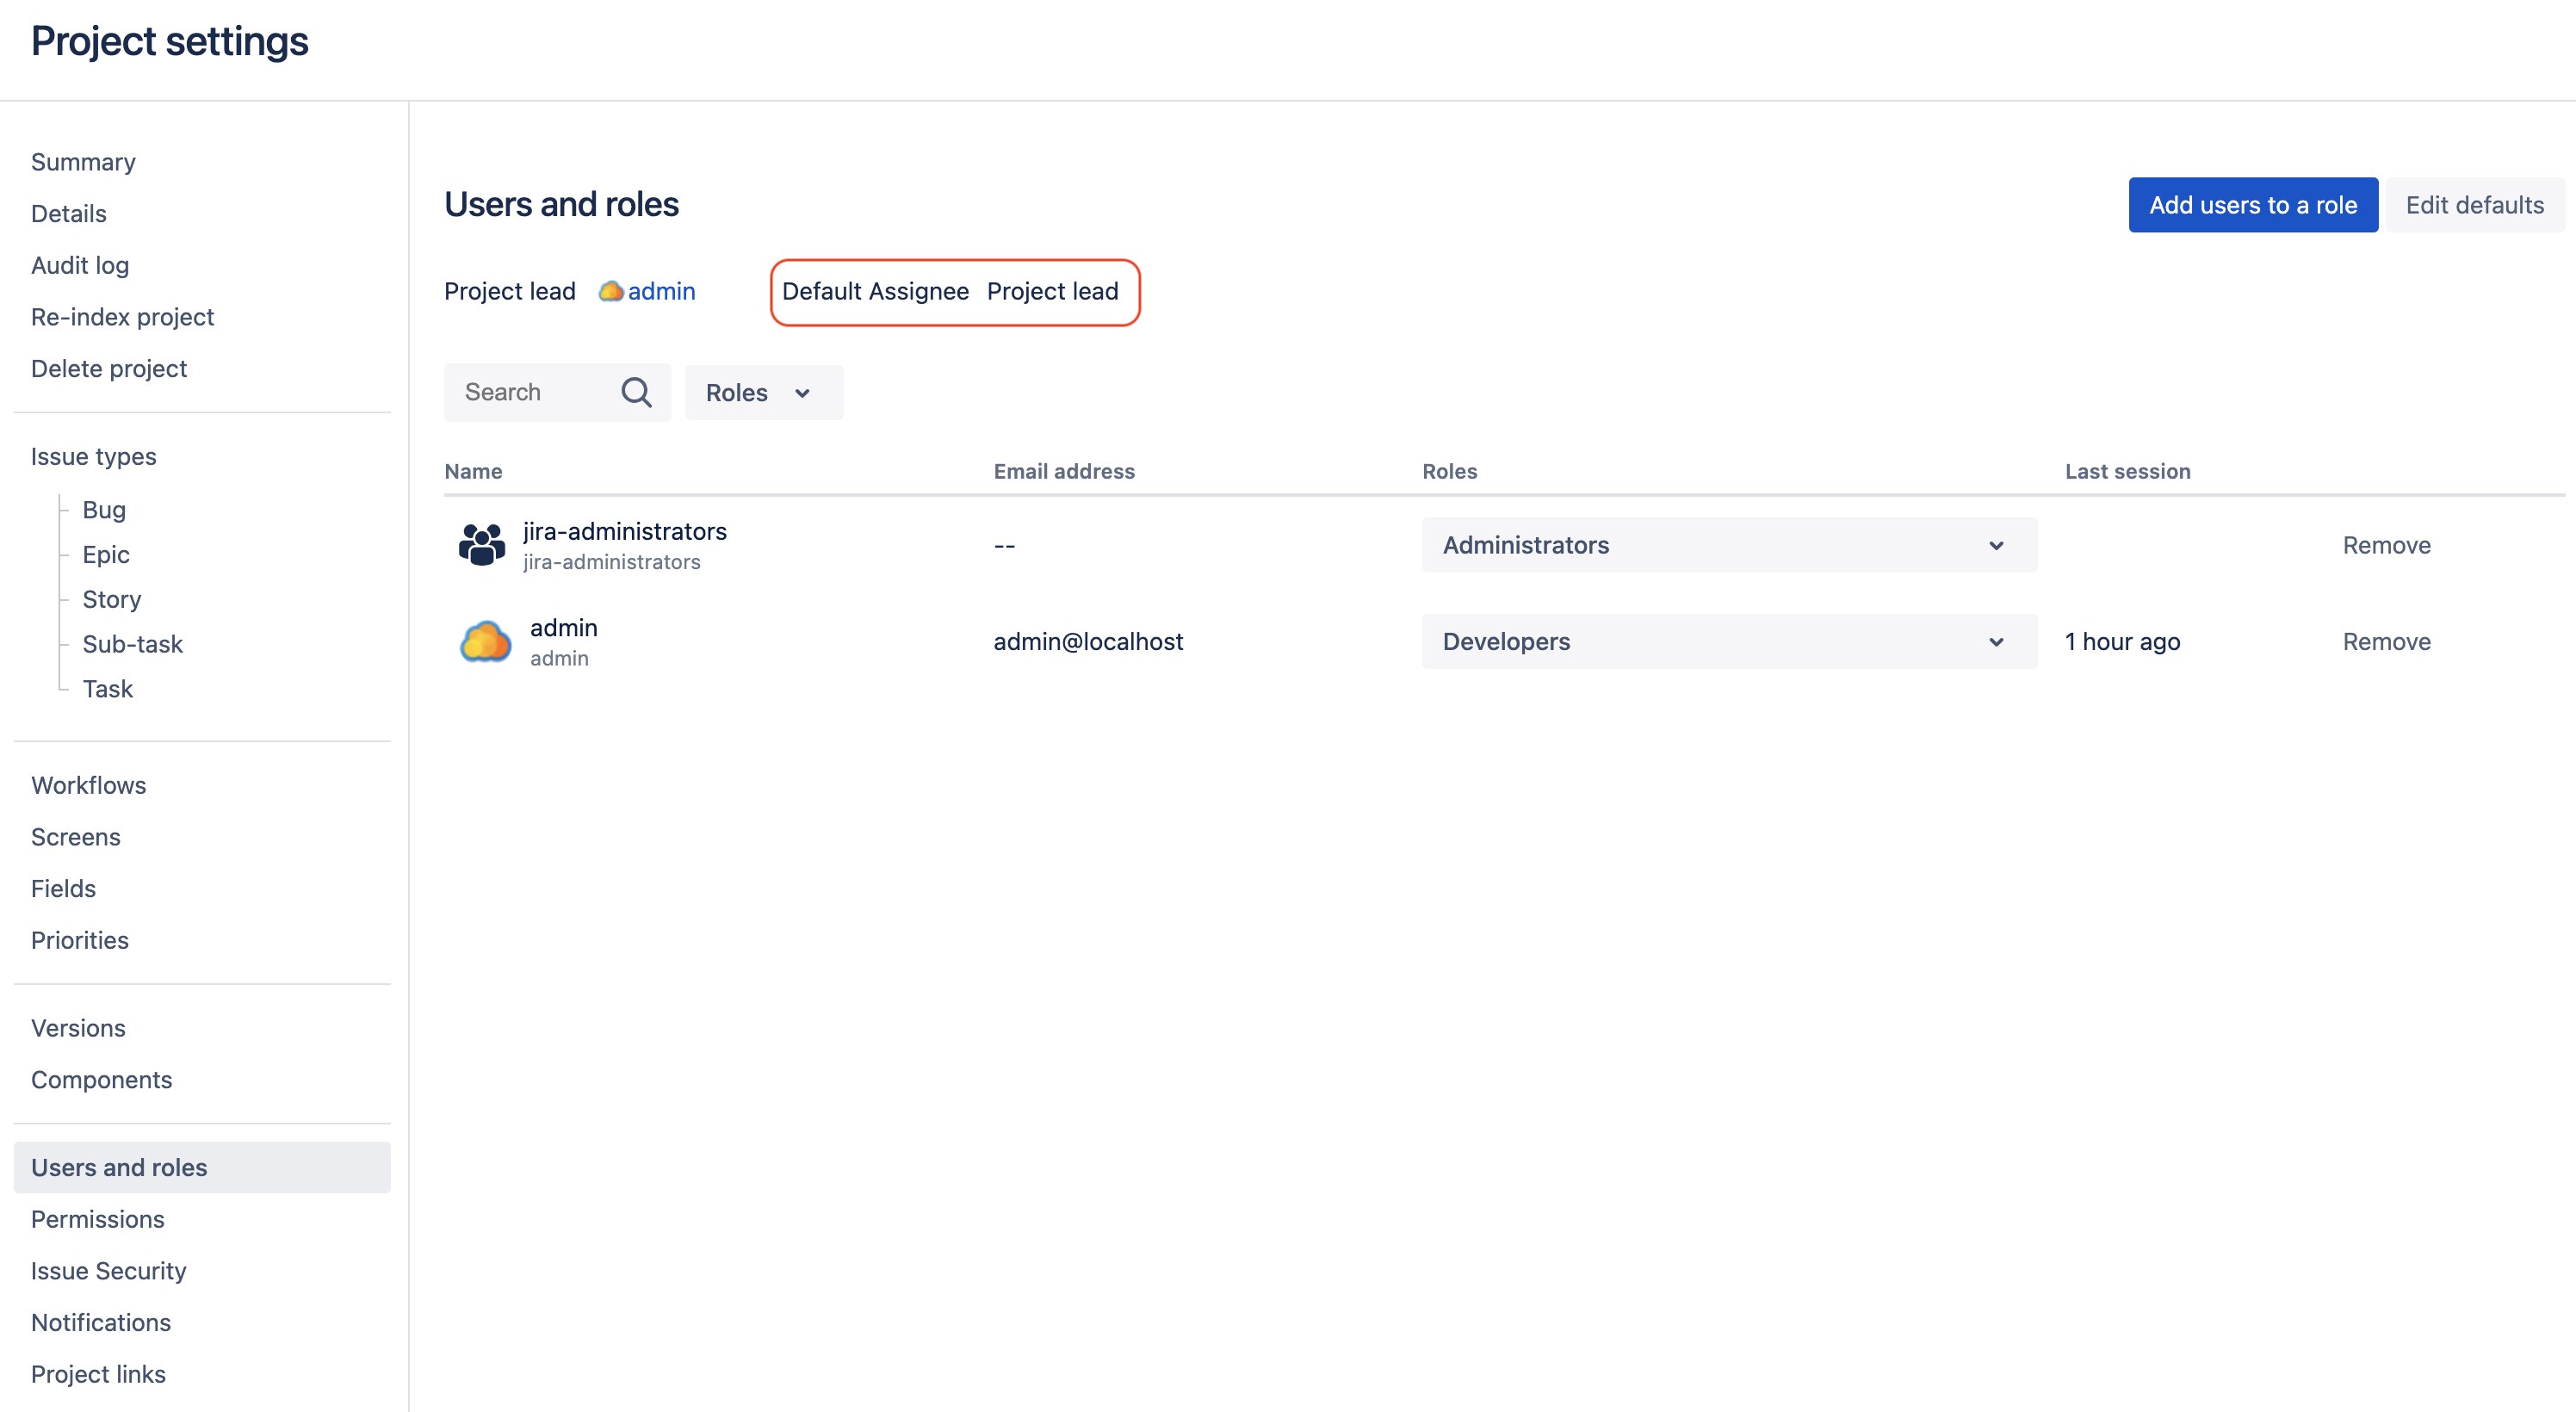
Task: Expand the Developers role dropdown
Action: 1728,642
